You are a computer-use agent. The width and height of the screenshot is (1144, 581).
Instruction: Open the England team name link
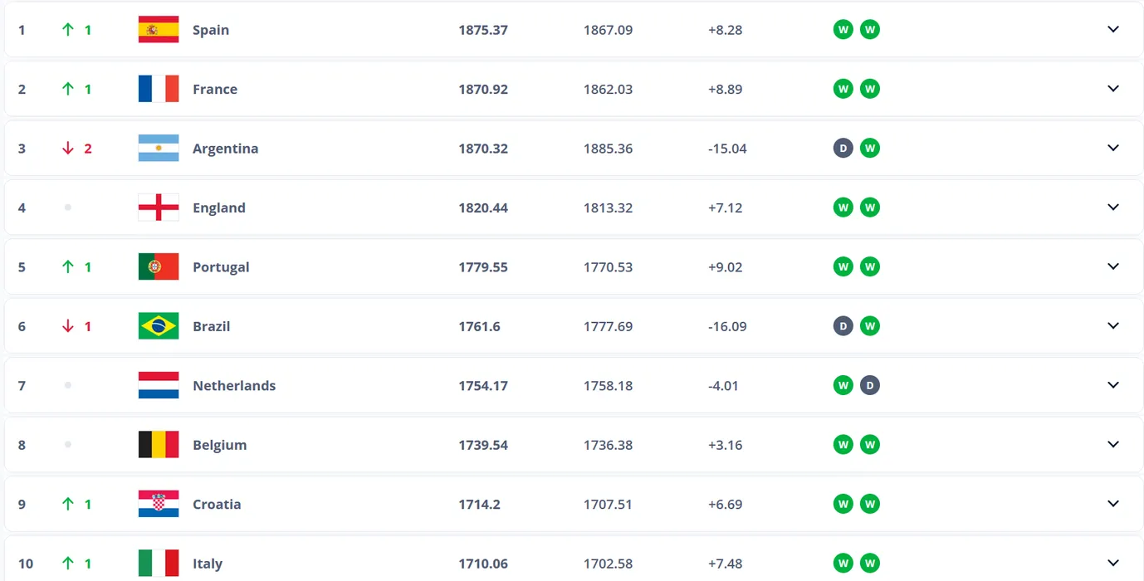[219, 208]
